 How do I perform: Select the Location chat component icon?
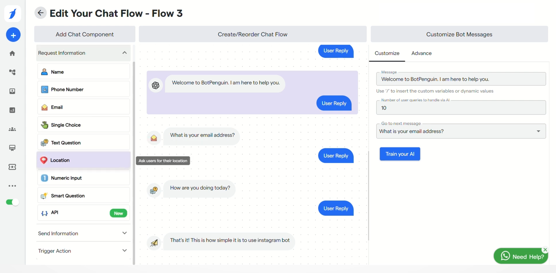(x=44, y=160)
